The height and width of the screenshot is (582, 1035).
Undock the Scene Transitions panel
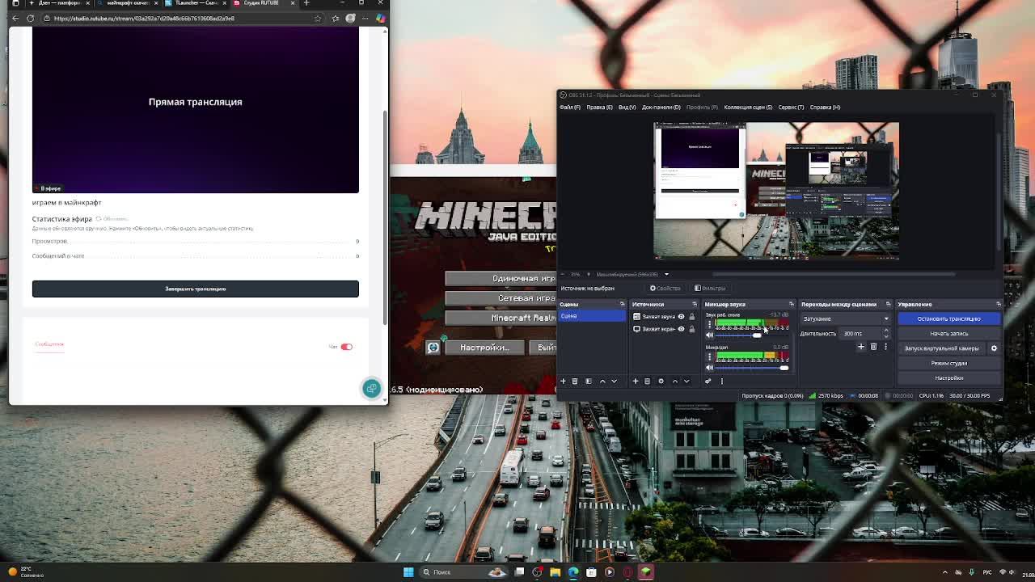click(x=888, y=305)
